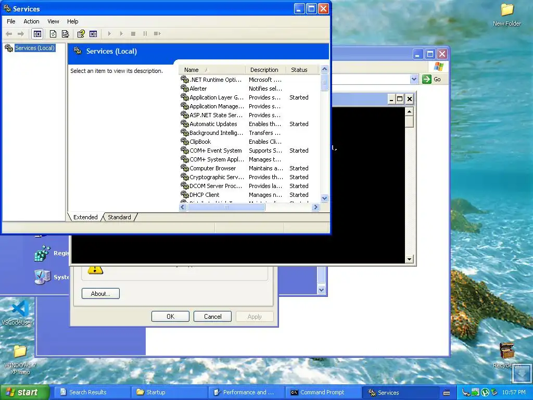Screen dimensions: 533x400
Task: Click the uTorrent tray icon
Action: (x=485, y=392)
